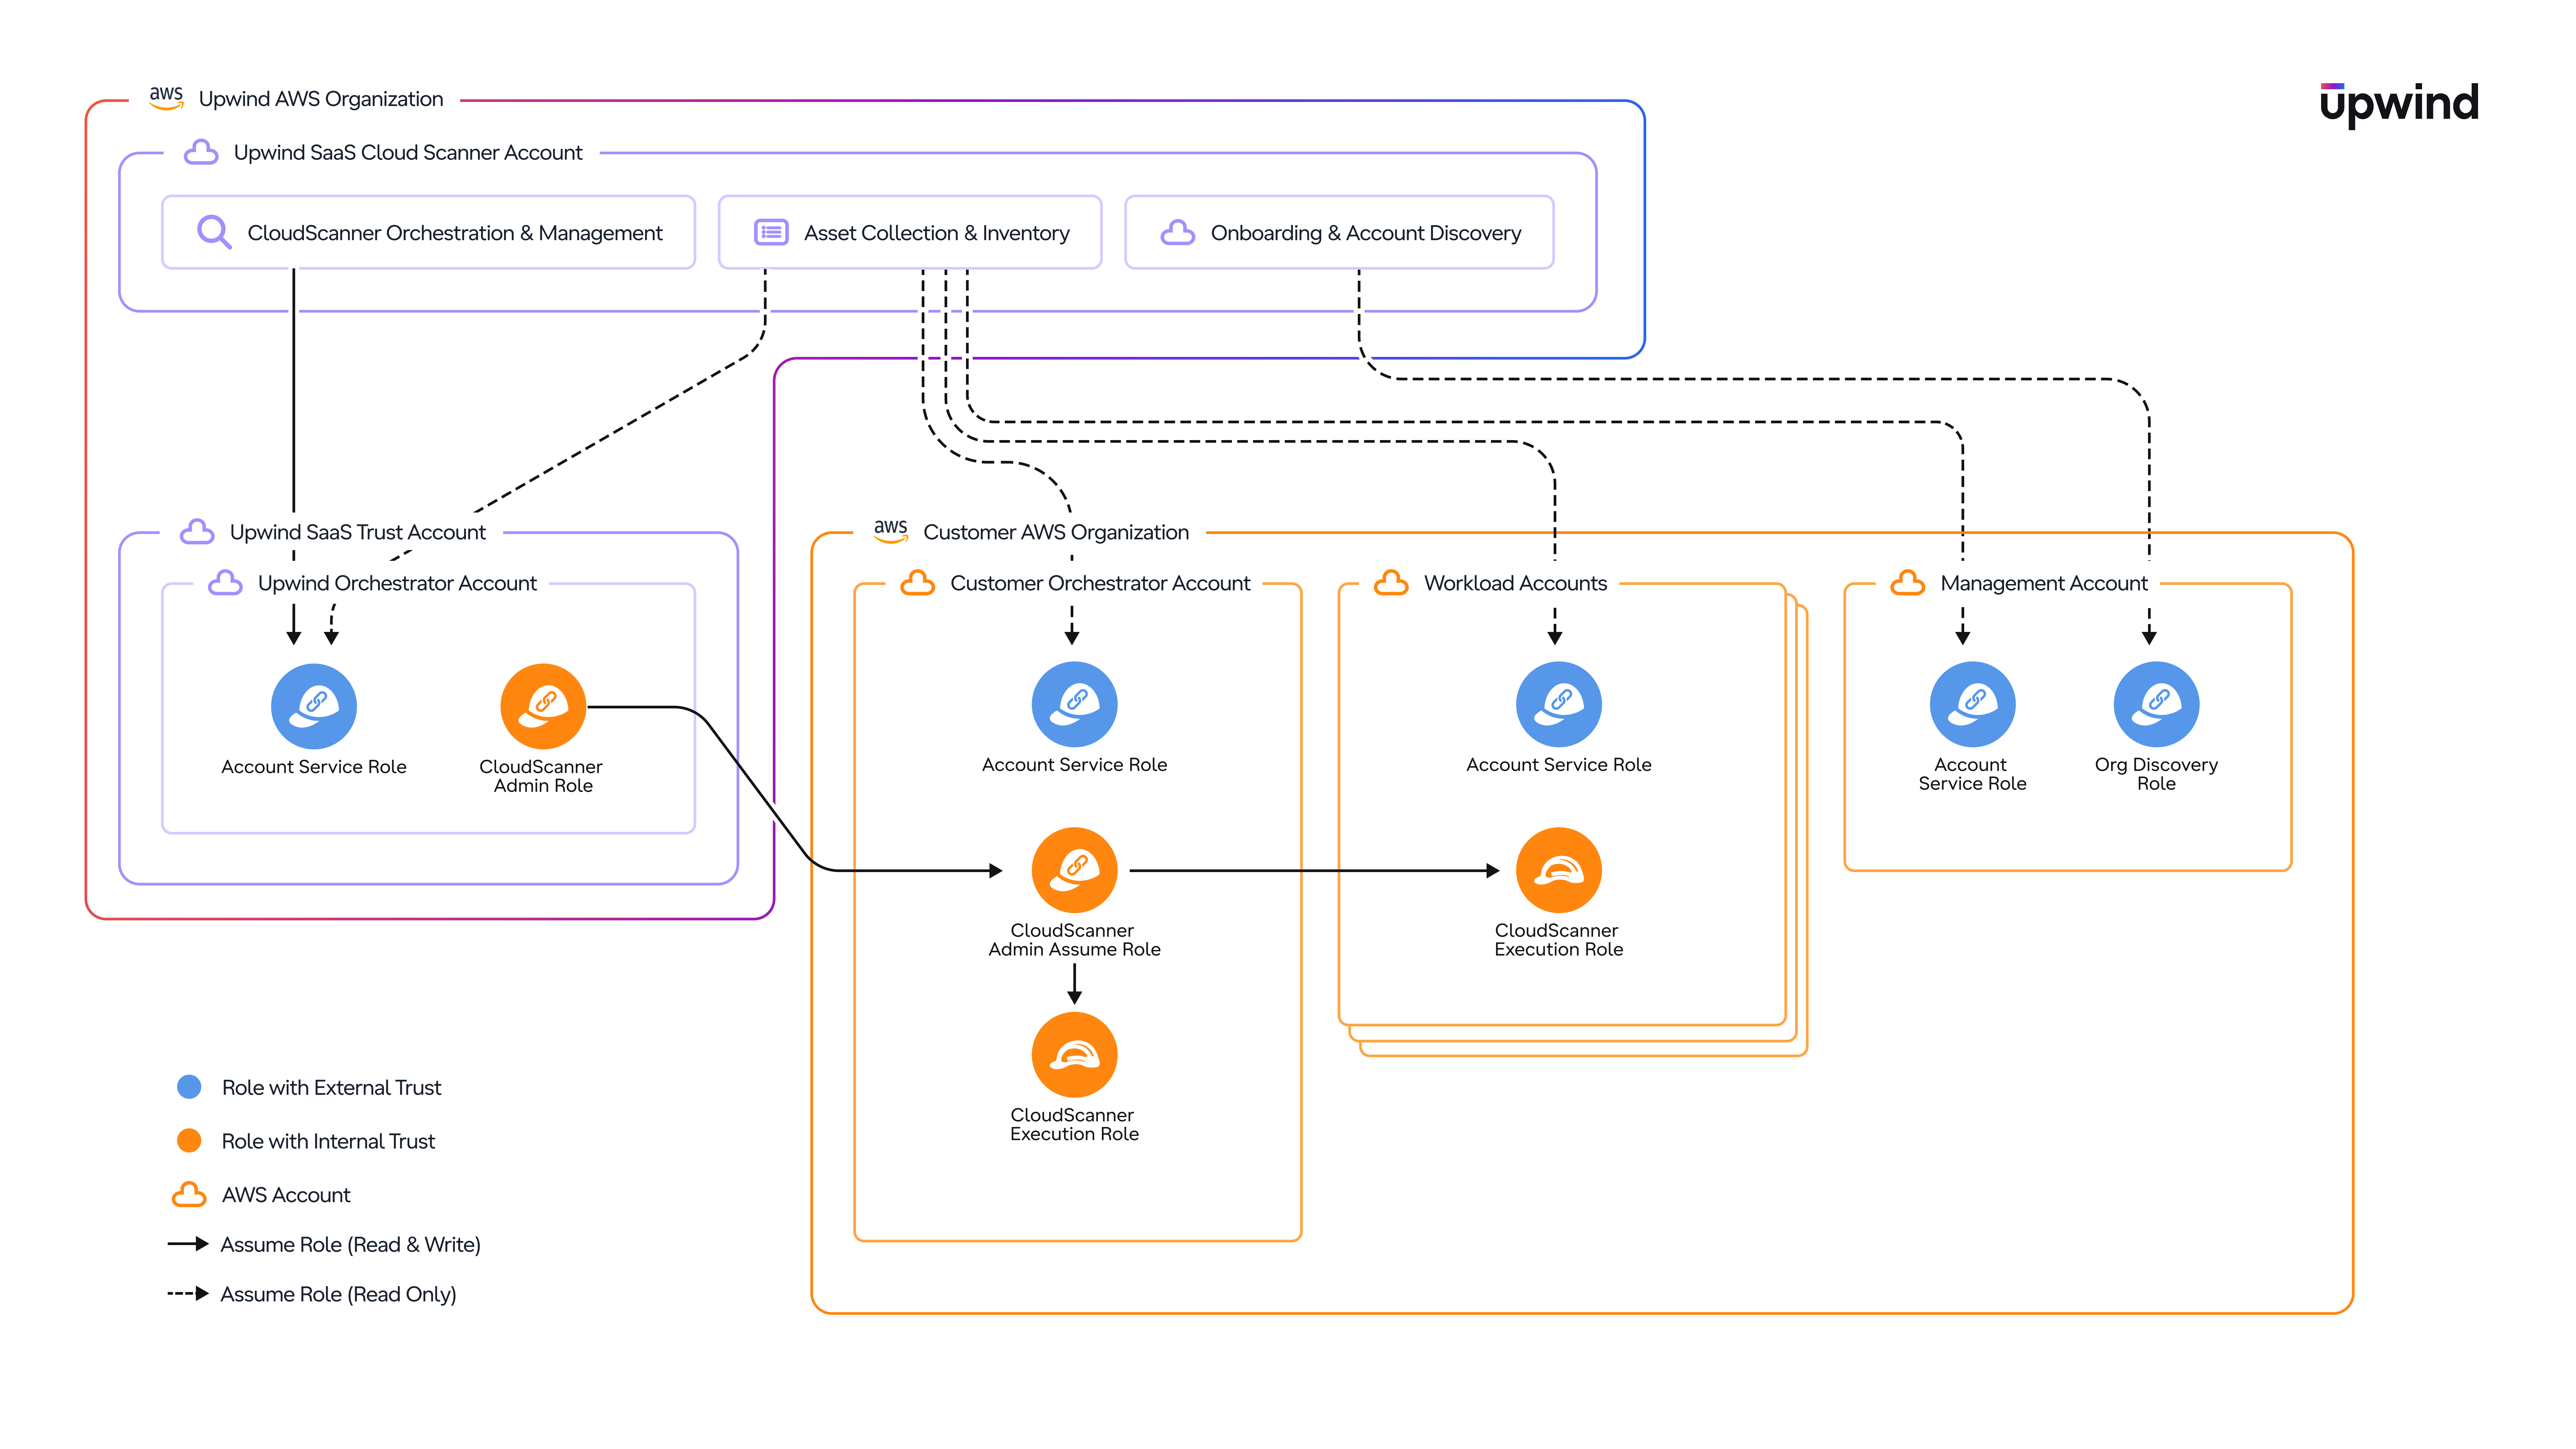Click 'Assume Role (Read & Write)' legend text

pos(350,1245)
